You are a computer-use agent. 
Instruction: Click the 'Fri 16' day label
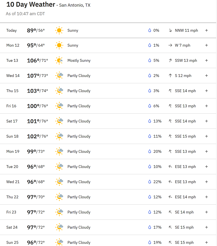(x=11, y=106)
